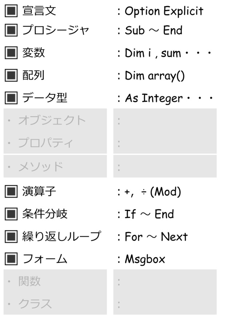Click the For ～ Next example
This screenshot has width=227, height=315.
156,237
